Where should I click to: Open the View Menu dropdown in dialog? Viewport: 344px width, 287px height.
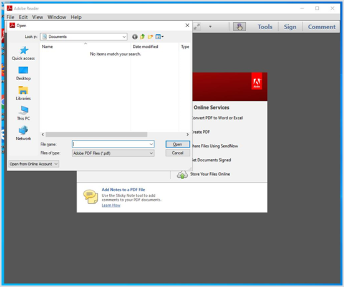[x=160, y=37]
